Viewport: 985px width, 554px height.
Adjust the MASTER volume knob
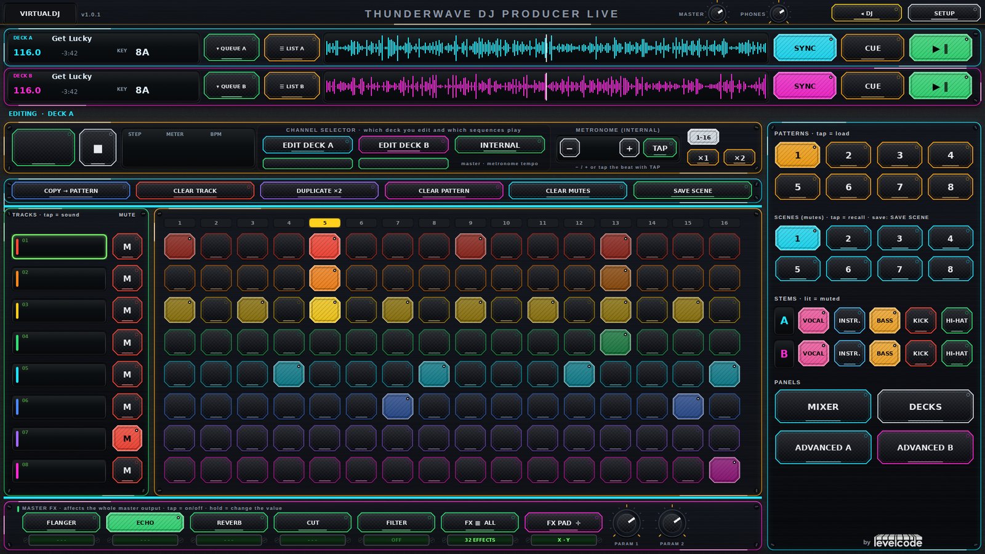tap(717, 13)
